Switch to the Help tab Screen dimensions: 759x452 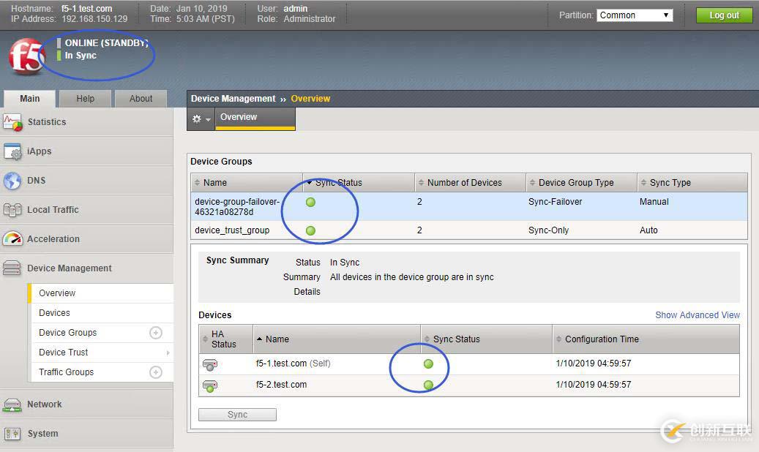[x=85, y=99]
